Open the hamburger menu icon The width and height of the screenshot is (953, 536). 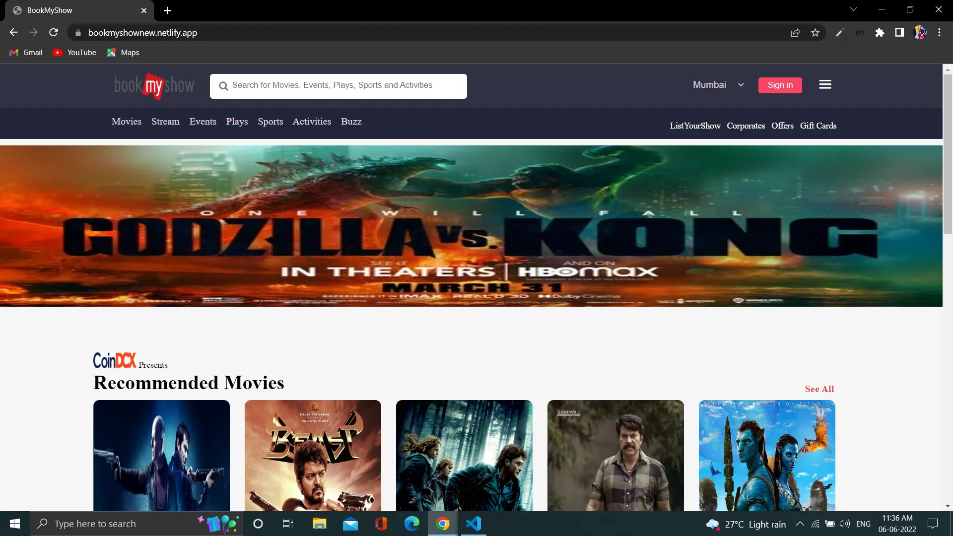825,85
